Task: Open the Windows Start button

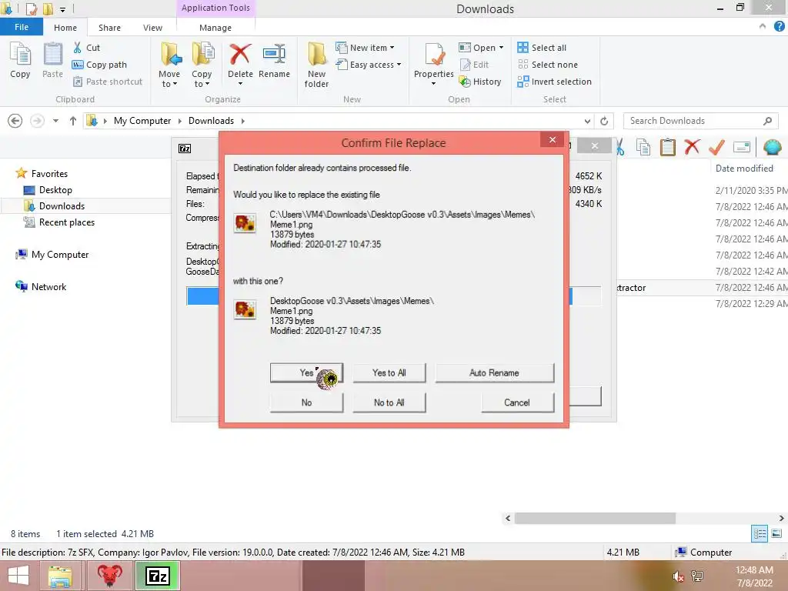Action: click(18, 576)
